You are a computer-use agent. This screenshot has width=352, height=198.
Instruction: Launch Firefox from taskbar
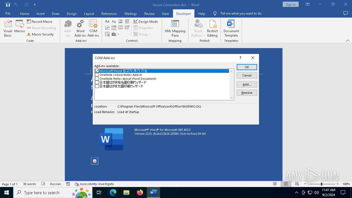click(x=140, y=193)
